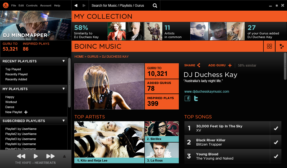Screen dimensions: 287x168
Task: Collapse the Recent Playlists section
Action: tap(64, 61)
